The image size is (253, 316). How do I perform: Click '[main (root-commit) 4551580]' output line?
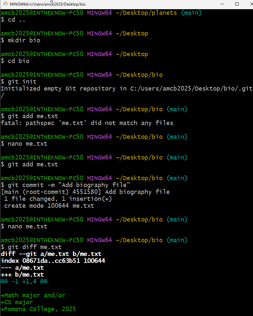click(85, 192)
